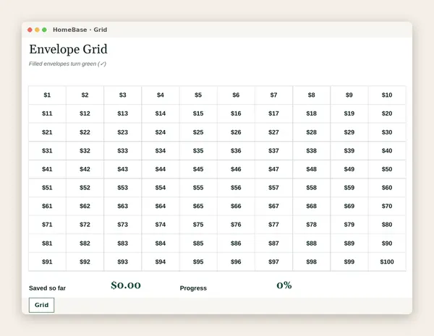Toggle envelope $60
434x336 pixels.
coord(387,188)
